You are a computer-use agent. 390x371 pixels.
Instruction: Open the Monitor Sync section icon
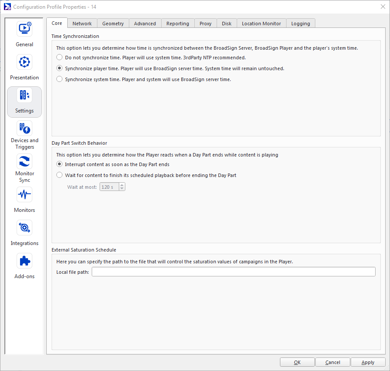point(24,161)
